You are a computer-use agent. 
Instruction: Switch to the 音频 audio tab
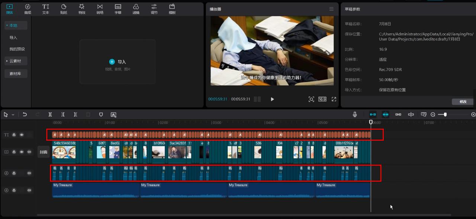pyautogui.click(x=28, y=9)
